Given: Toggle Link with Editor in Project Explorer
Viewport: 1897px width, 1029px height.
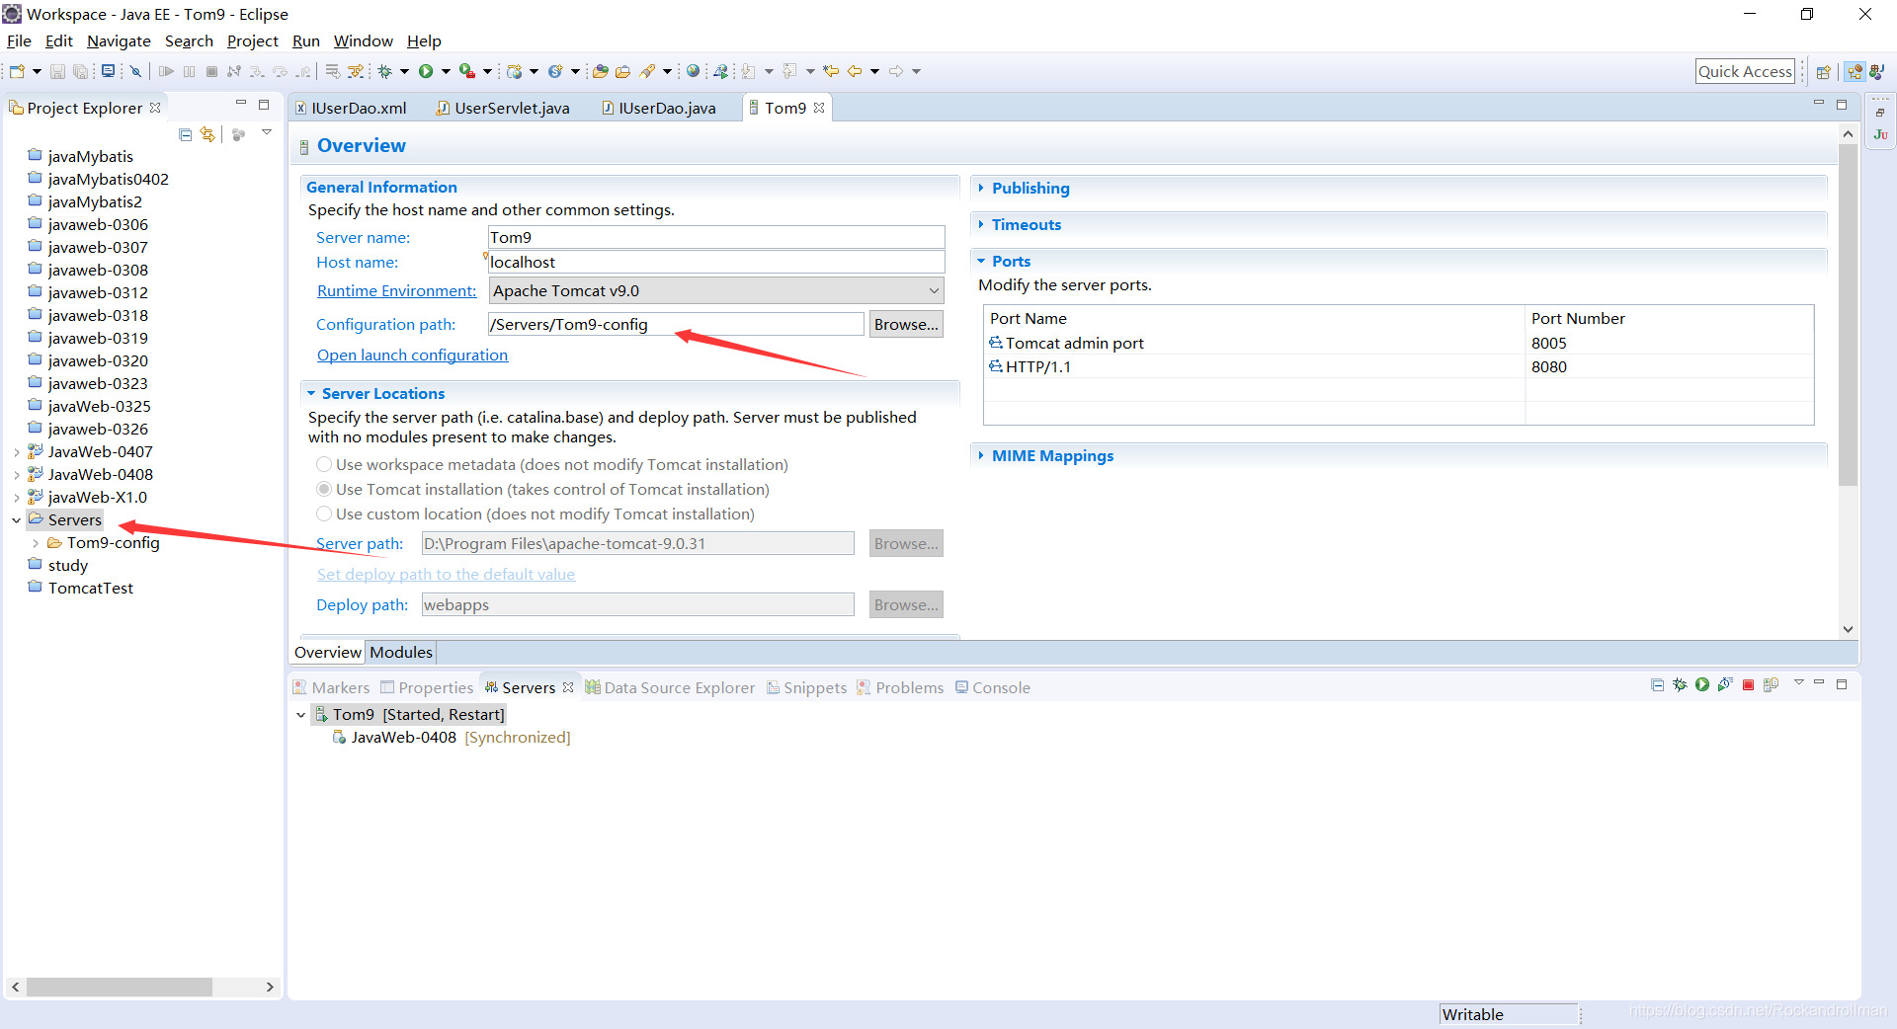Looking at the screenshot, I should point(207,134).
